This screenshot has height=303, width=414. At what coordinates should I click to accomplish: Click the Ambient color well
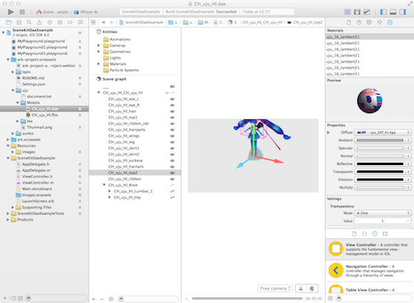[x=380, y=140]
